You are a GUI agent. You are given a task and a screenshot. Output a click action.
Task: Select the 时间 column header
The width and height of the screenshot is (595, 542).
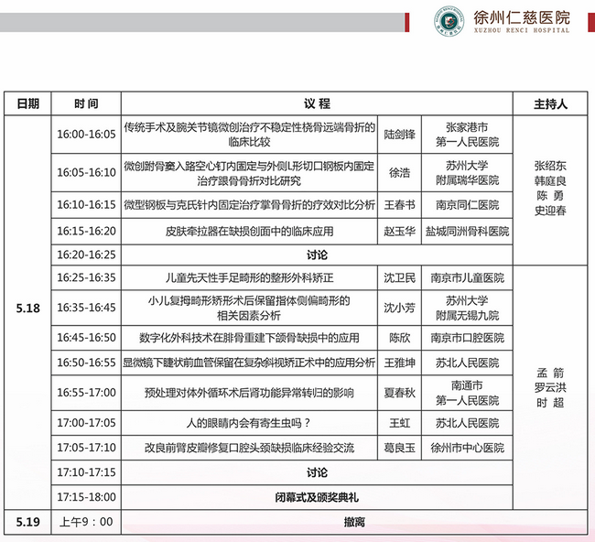pyautogui.click(x=87, y=104)
